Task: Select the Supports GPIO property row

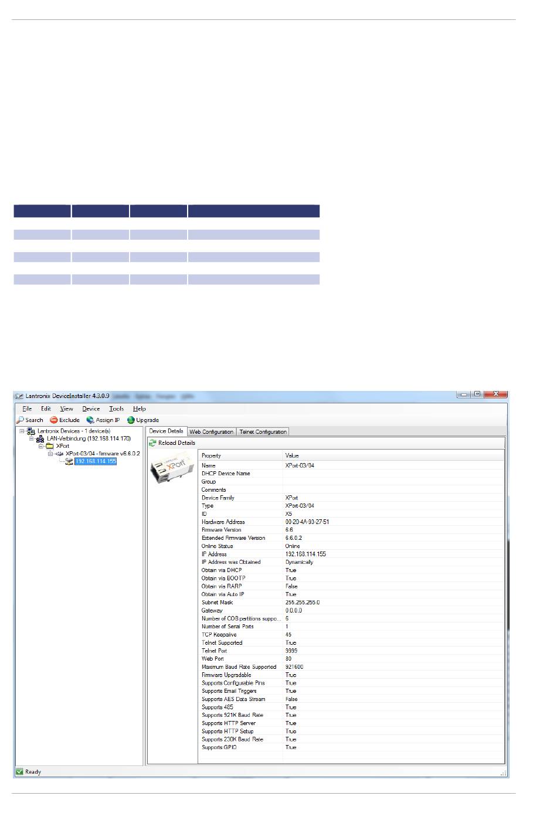Action: [x=351, y=747]
